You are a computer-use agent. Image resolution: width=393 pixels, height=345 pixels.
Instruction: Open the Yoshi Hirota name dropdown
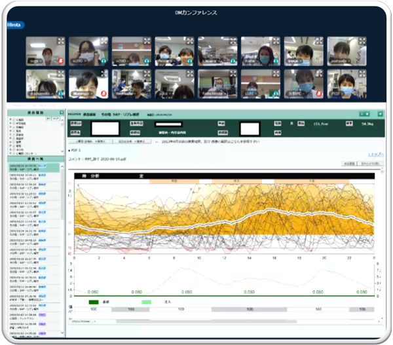[225, 94]
